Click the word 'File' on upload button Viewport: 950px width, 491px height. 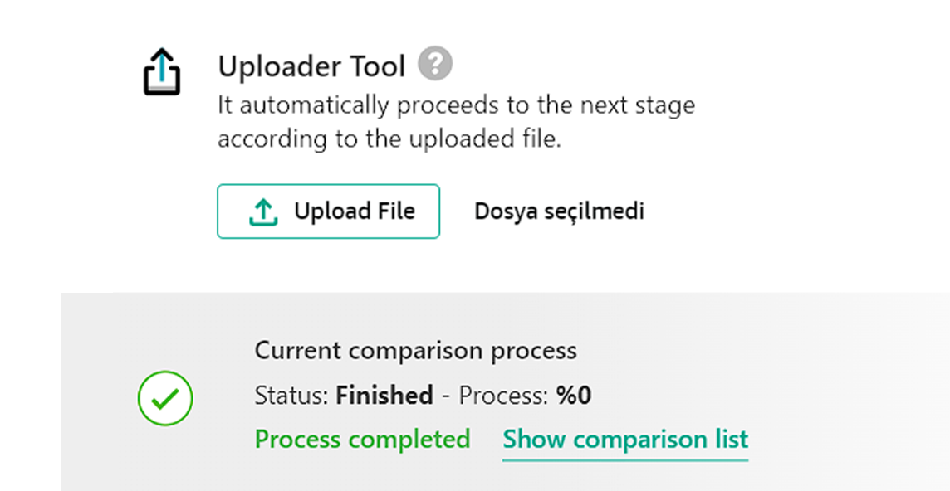(394, 211)
